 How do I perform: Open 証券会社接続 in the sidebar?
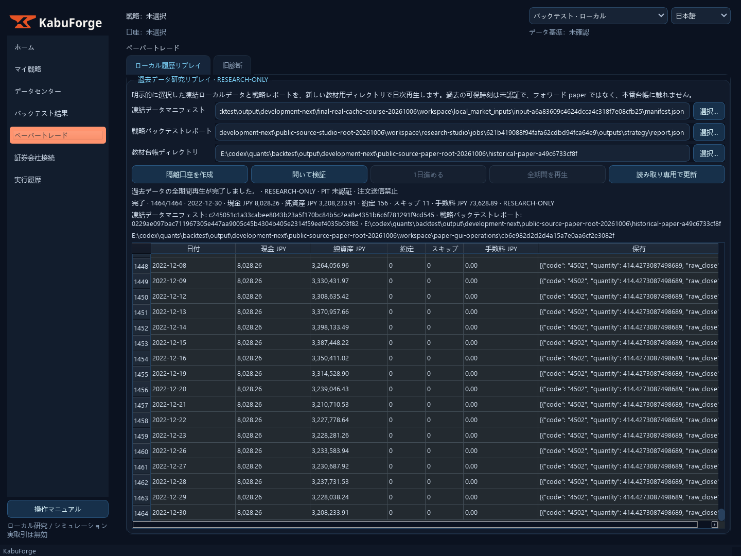click(x=58, y=158)
